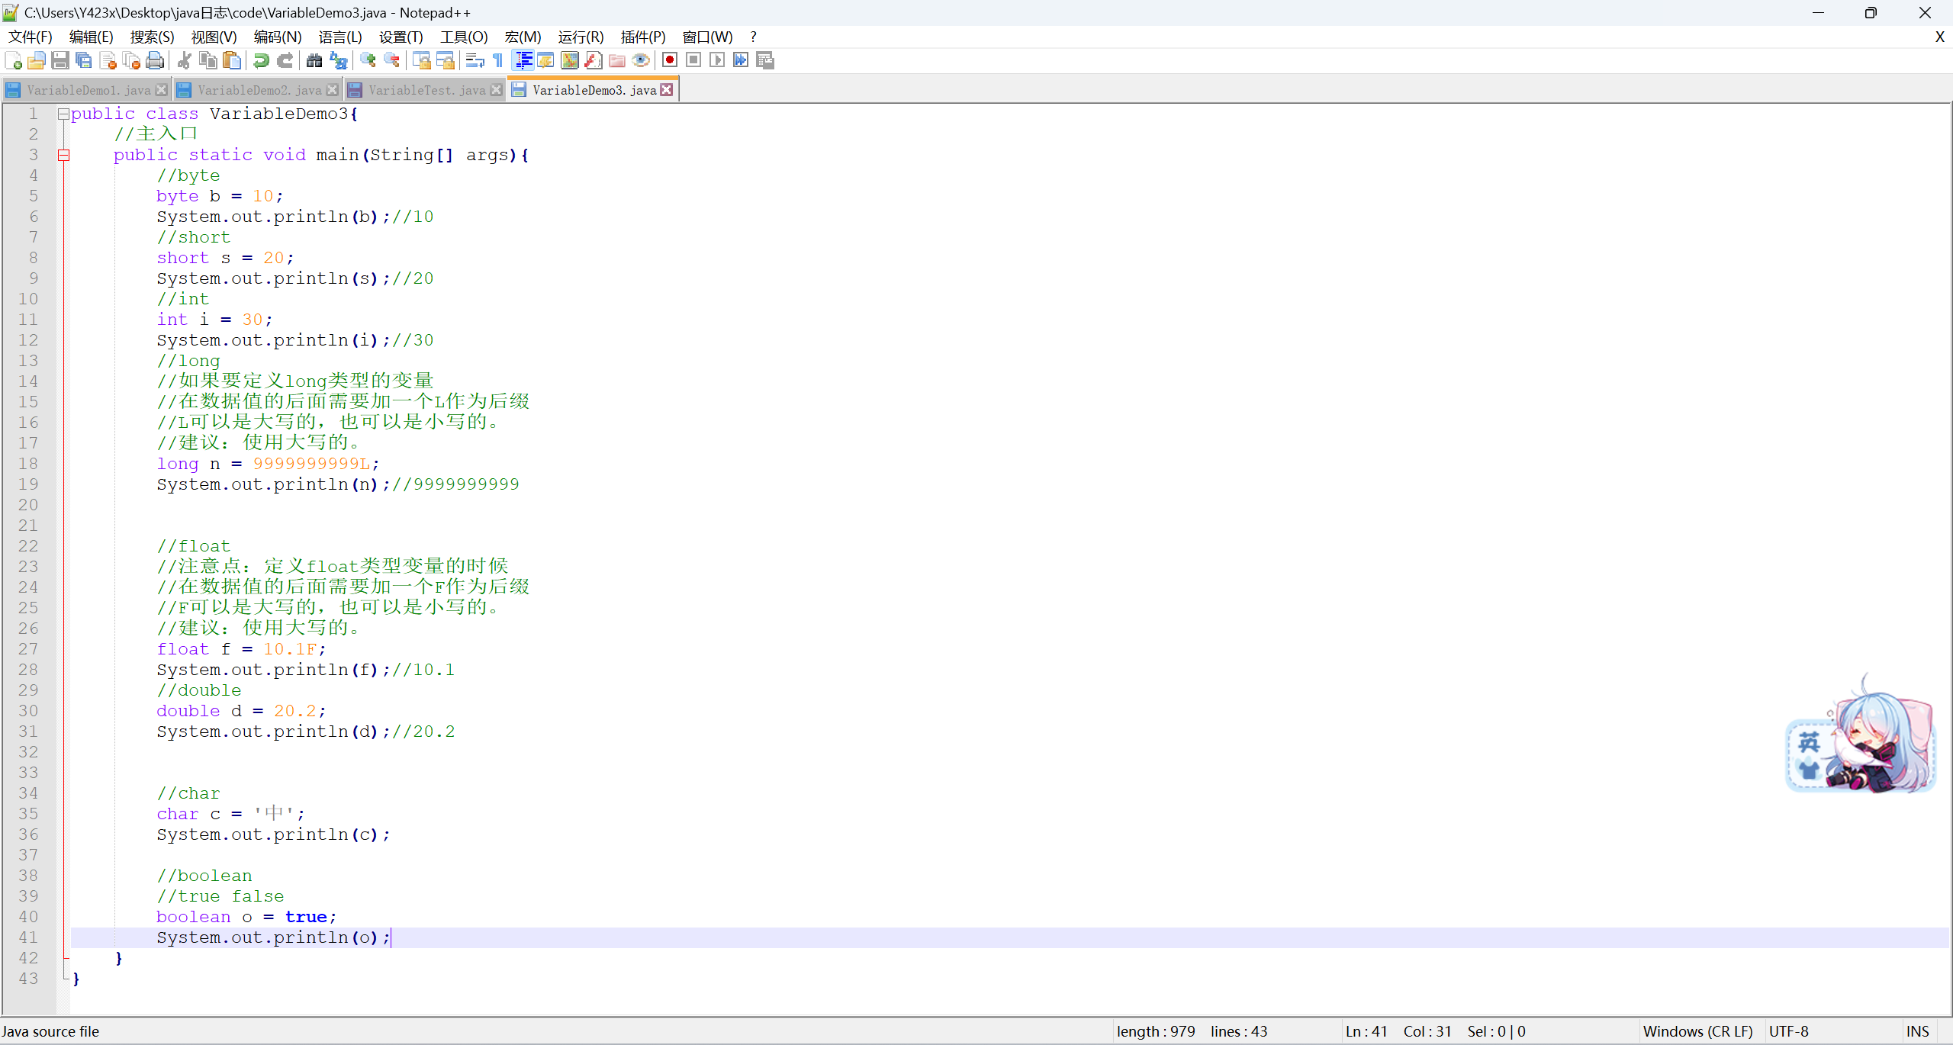Image resolution: width=1953 pixels, height=1045 pixels.
Task: Toggle the Function List icon
Action: (x=593, y=60)
